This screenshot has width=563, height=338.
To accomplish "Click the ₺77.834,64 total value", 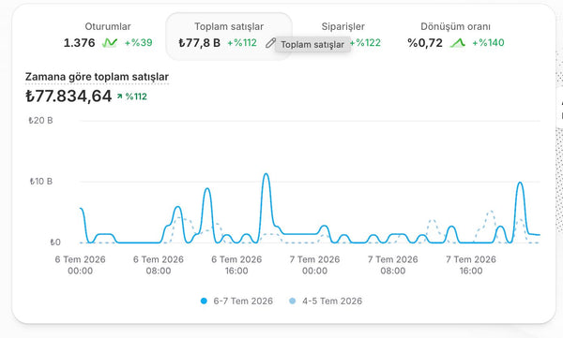I will (68, 96).
